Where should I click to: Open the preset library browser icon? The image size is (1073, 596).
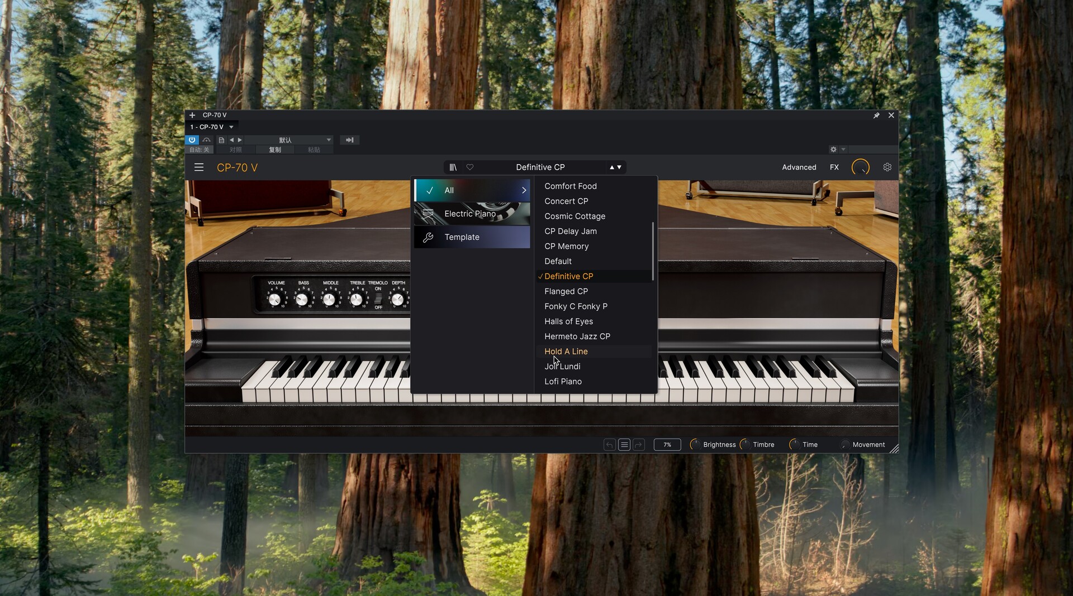453,167
